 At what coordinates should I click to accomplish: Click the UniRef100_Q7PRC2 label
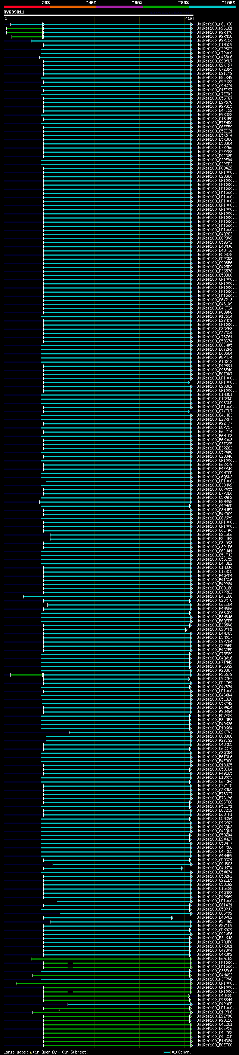pyautogui.click(x=214, y=592)
